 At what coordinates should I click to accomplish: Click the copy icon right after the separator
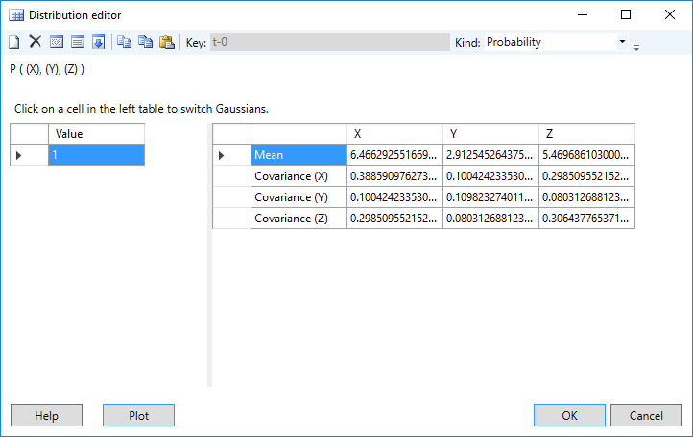pos(124,42)
